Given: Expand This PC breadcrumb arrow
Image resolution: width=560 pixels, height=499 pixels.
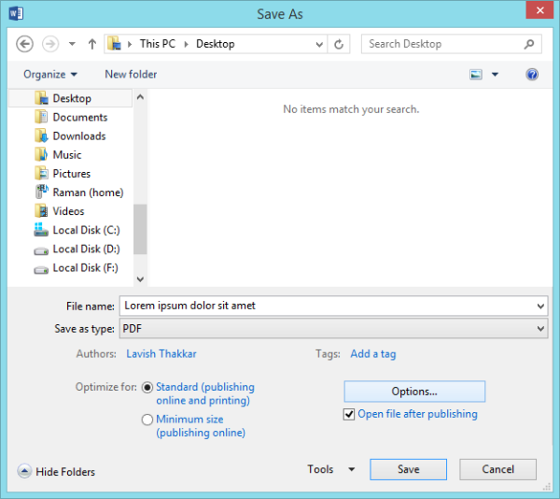Looking at the screenshot, I should (130, 44).
